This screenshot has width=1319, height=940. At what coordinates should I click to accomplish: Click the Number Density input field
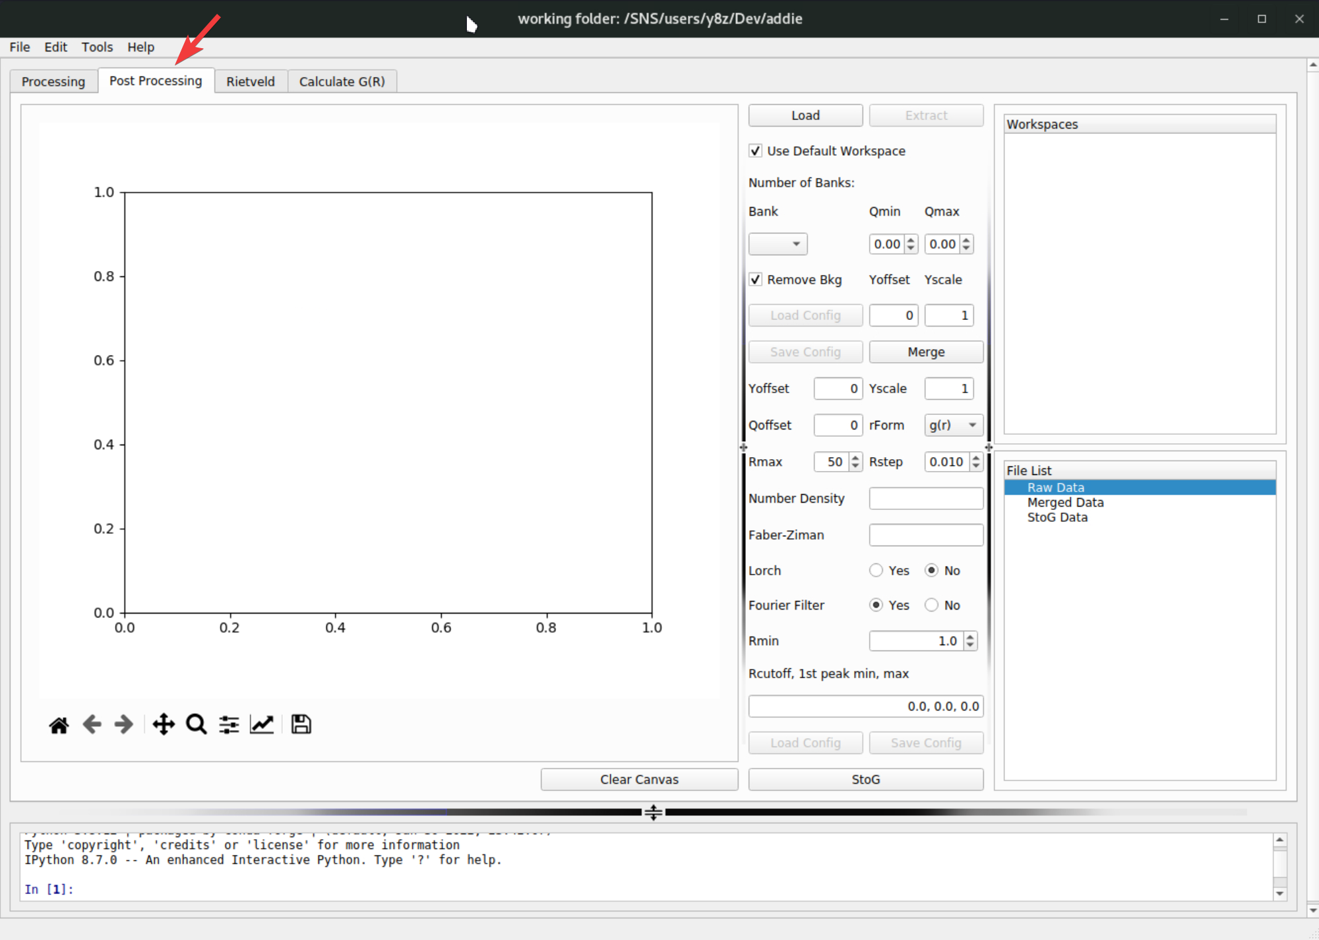(x=925, y=499)
